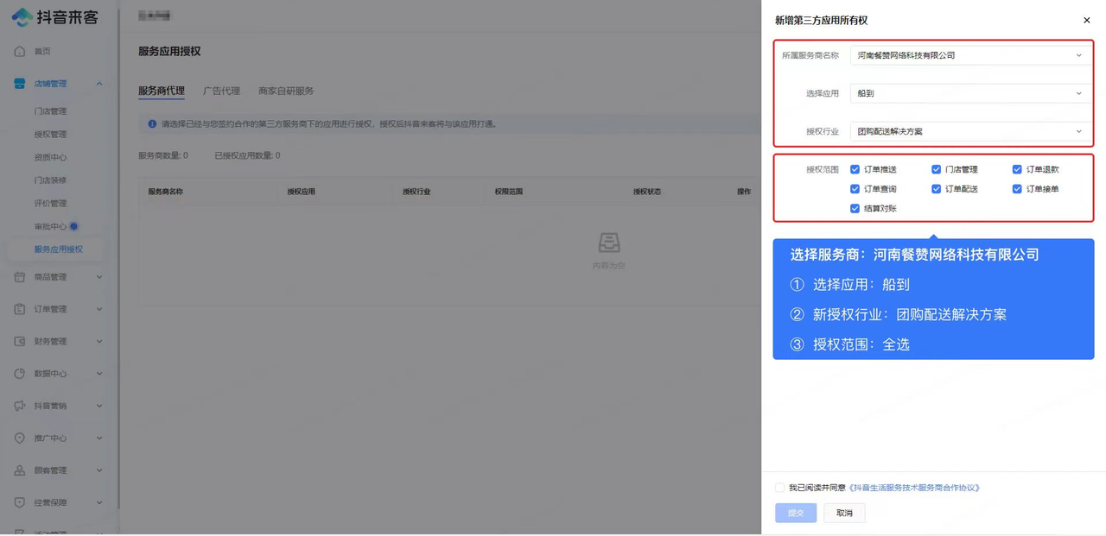
Task: Check the agreement checkbox 我已阅读并同意
Action: [779, 487]
